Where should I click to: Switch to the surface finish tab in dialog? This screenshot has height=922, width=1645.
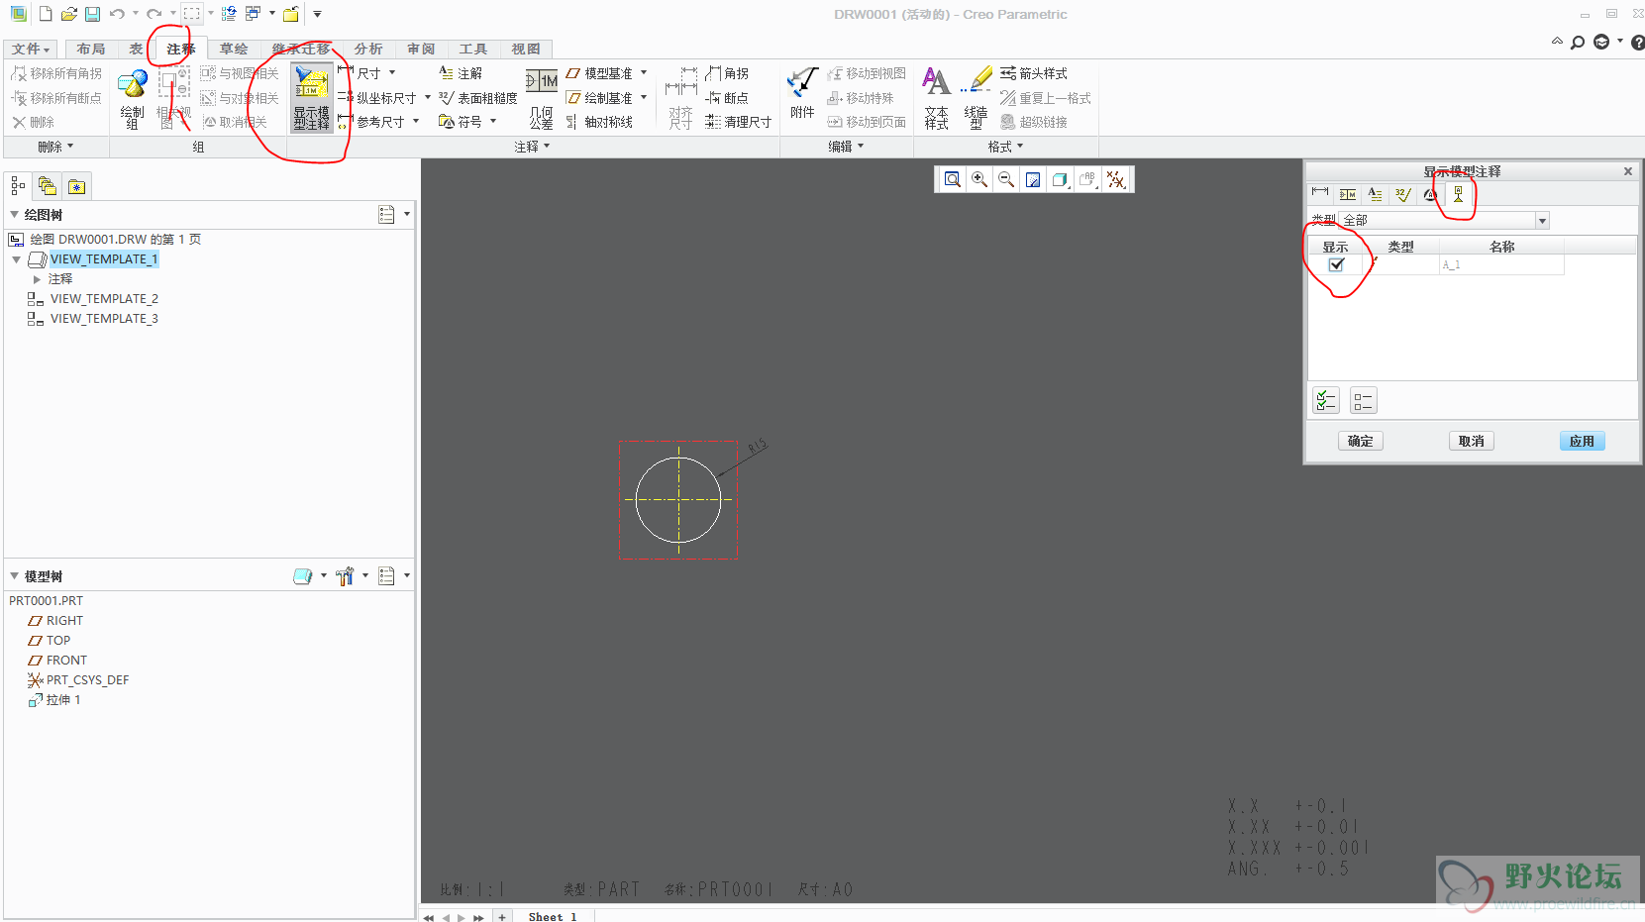(x=1402, y=194)
